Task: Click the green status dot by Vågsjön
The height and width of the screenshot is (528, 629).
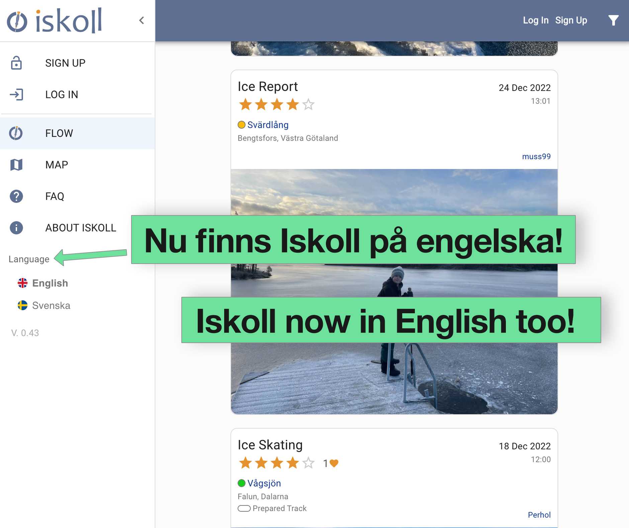Action: click(242, 483)
